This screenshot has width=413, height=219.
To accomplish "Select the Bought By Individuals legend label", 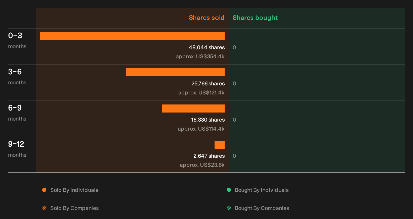I will tap(262, 190).
